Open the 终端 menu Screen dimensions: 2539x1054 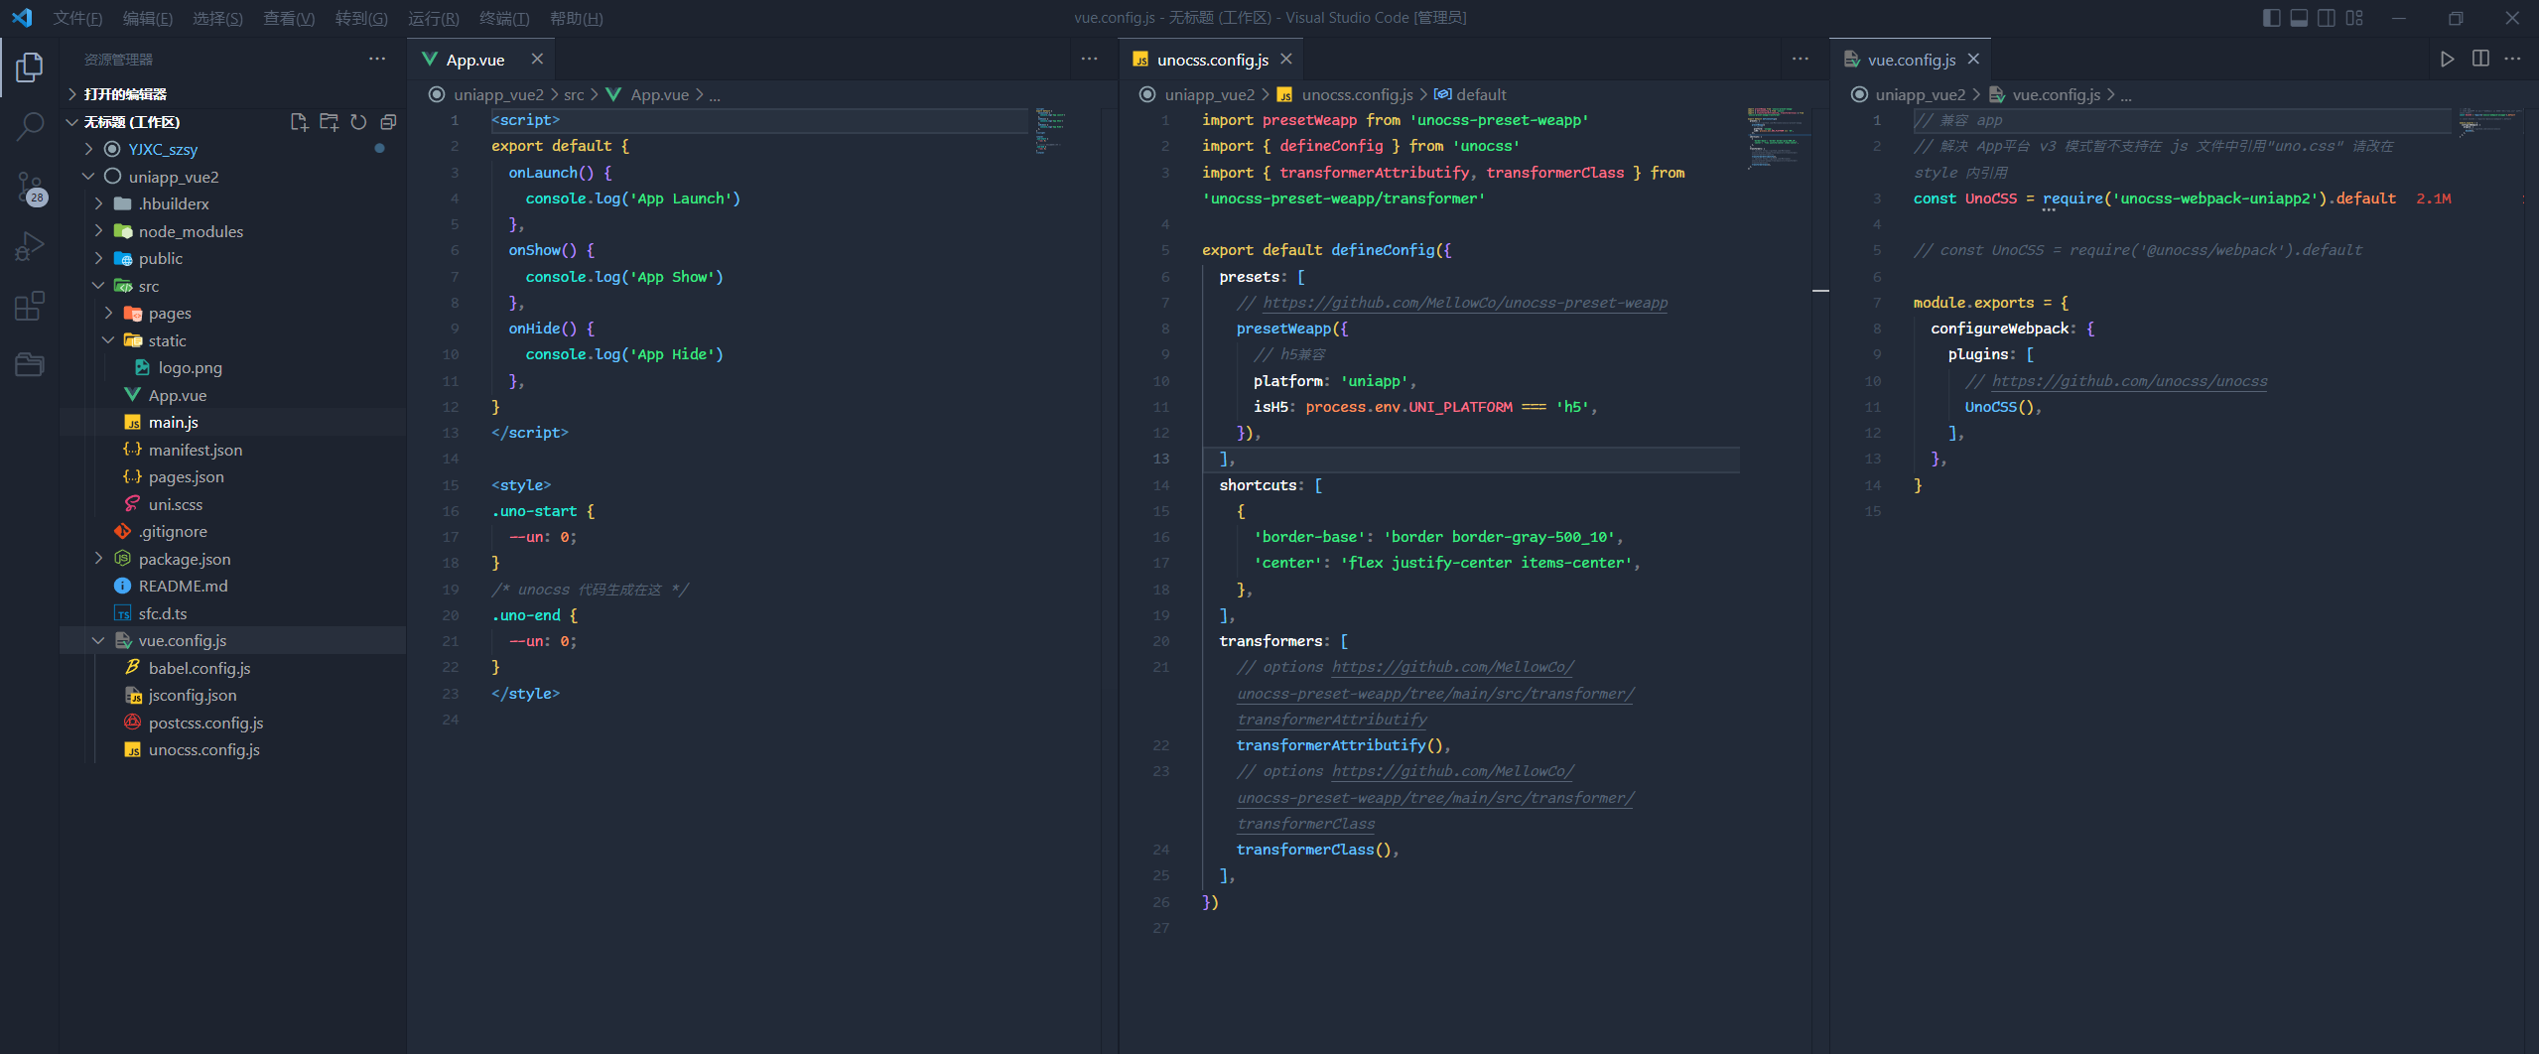coord(505,18)
